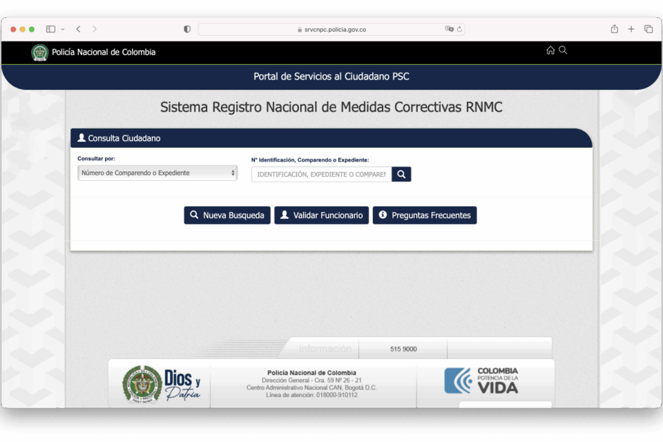Click the Sistema Registro Nacional RNMC title
The height and width of the screenshot is (442, 663).
331,107
